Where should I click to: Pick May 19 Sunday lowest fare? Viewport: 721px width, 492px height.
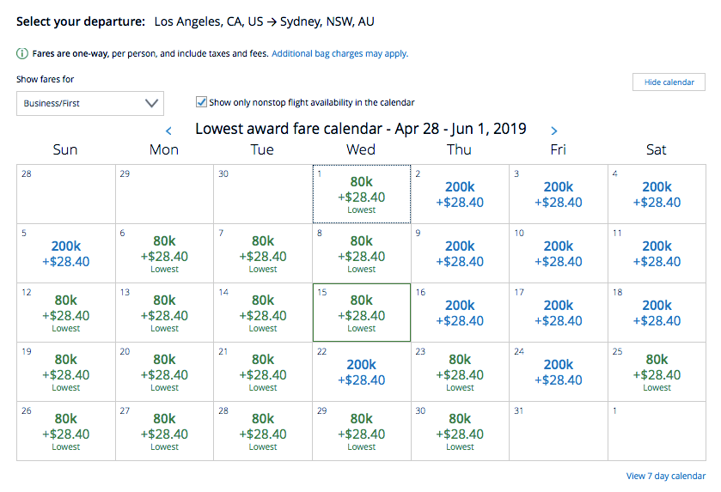(65, 372)
